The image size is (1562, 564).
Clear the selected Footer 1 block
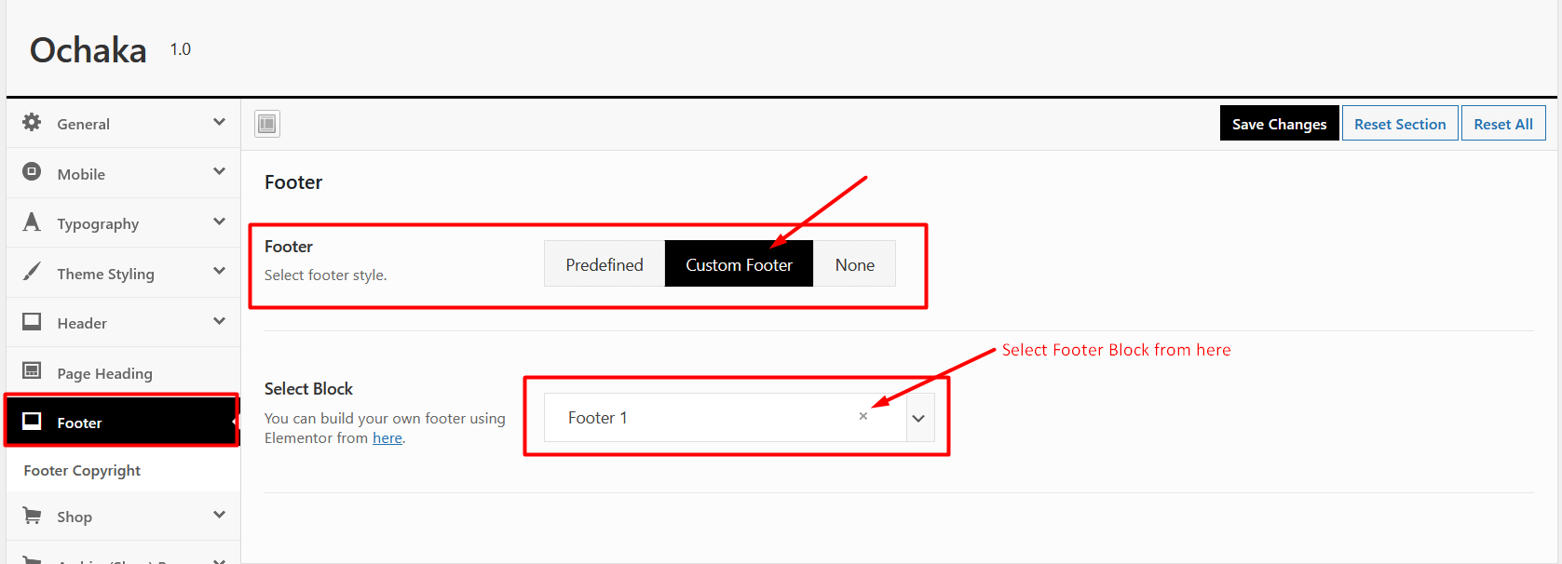pyautogui.click(x=863, y=416)
